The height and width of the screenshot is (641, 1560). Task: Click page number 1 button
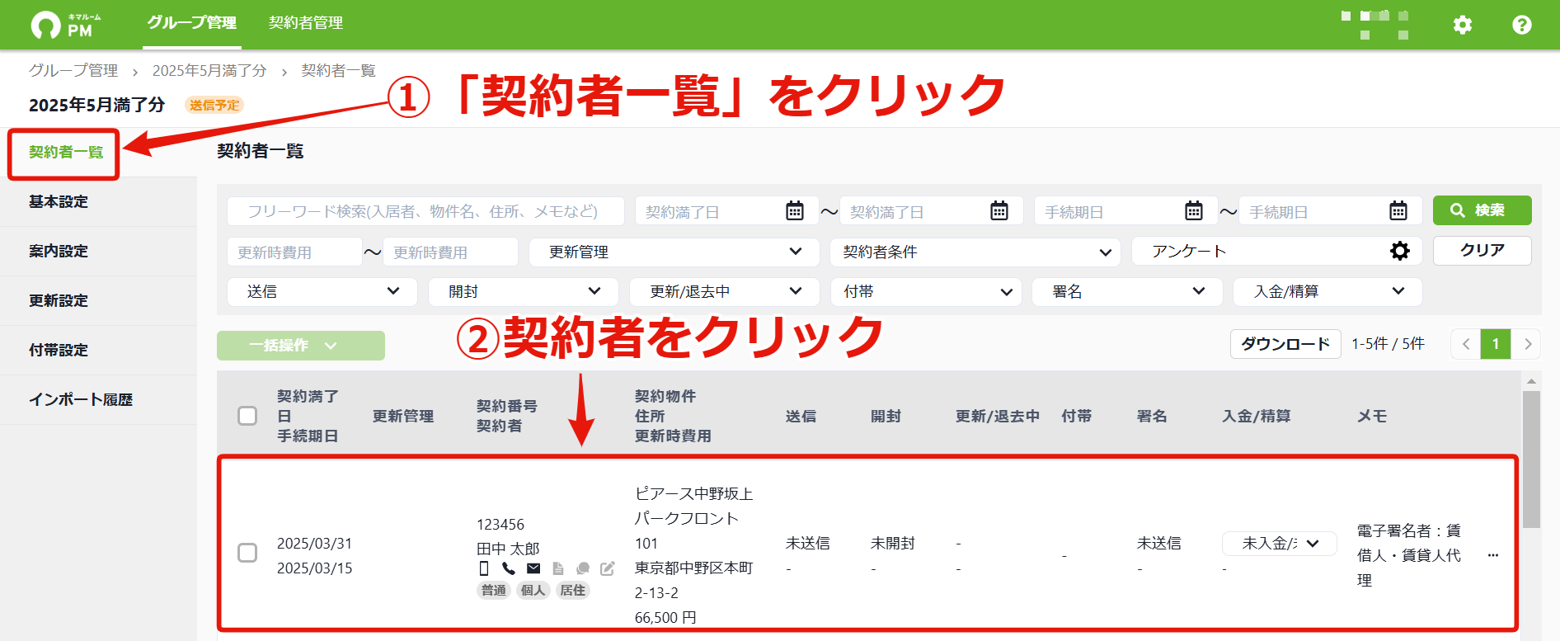pyautogui.click(x=1496, y=344)
